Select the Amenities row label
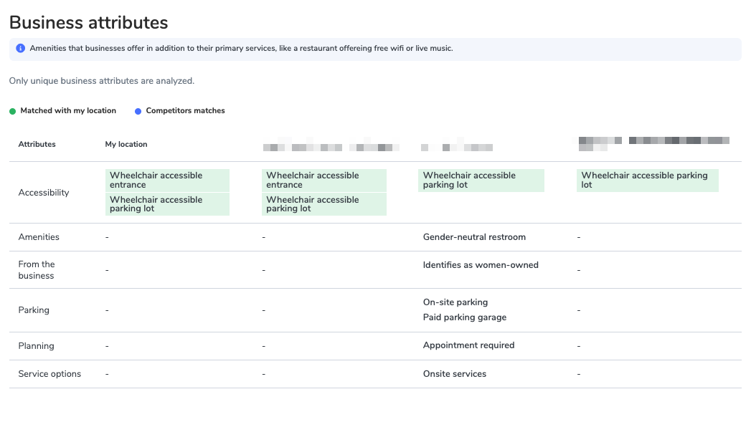This screenshot has height=422, width=751. pyautogui.click(x=39, y=237)
